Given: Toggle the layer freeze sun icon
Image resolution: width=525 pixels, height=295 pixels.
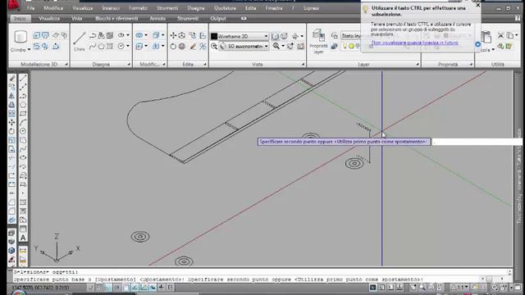Looking at the screenshot, I should click(x=351, y=47).
